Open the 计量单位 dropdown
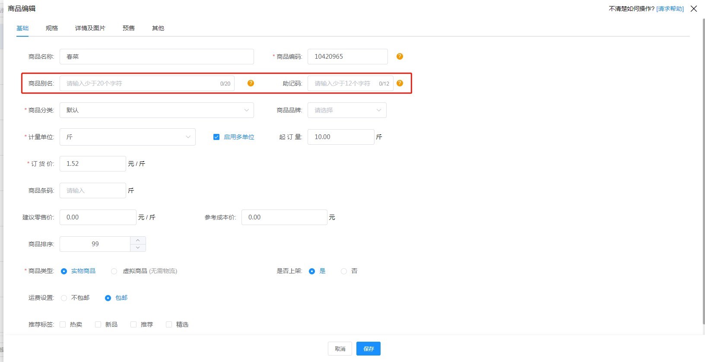Viewport: 705px width, 362px height. tap(127, 137)
